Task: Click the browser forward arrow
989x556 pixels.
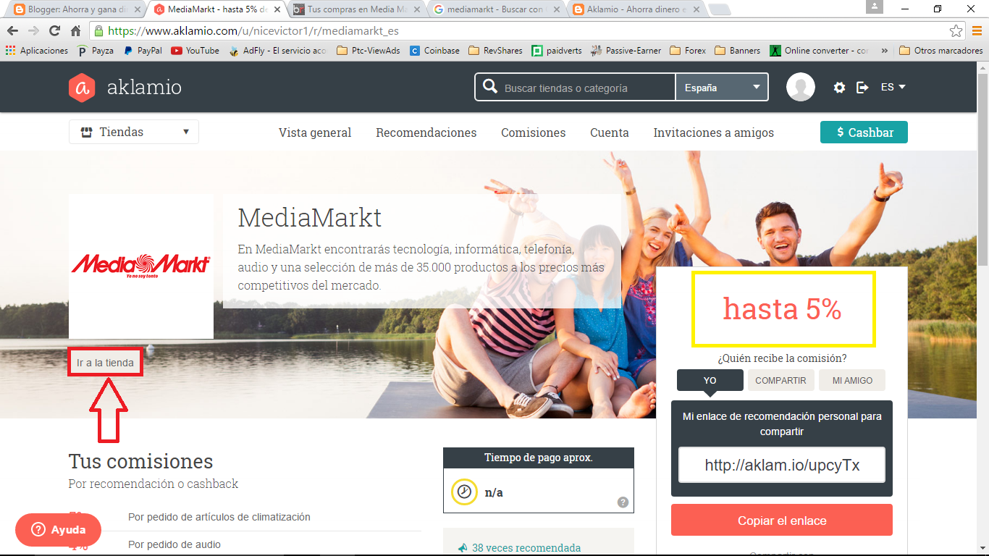Action: pyautogui.click(x=33, y=31)
